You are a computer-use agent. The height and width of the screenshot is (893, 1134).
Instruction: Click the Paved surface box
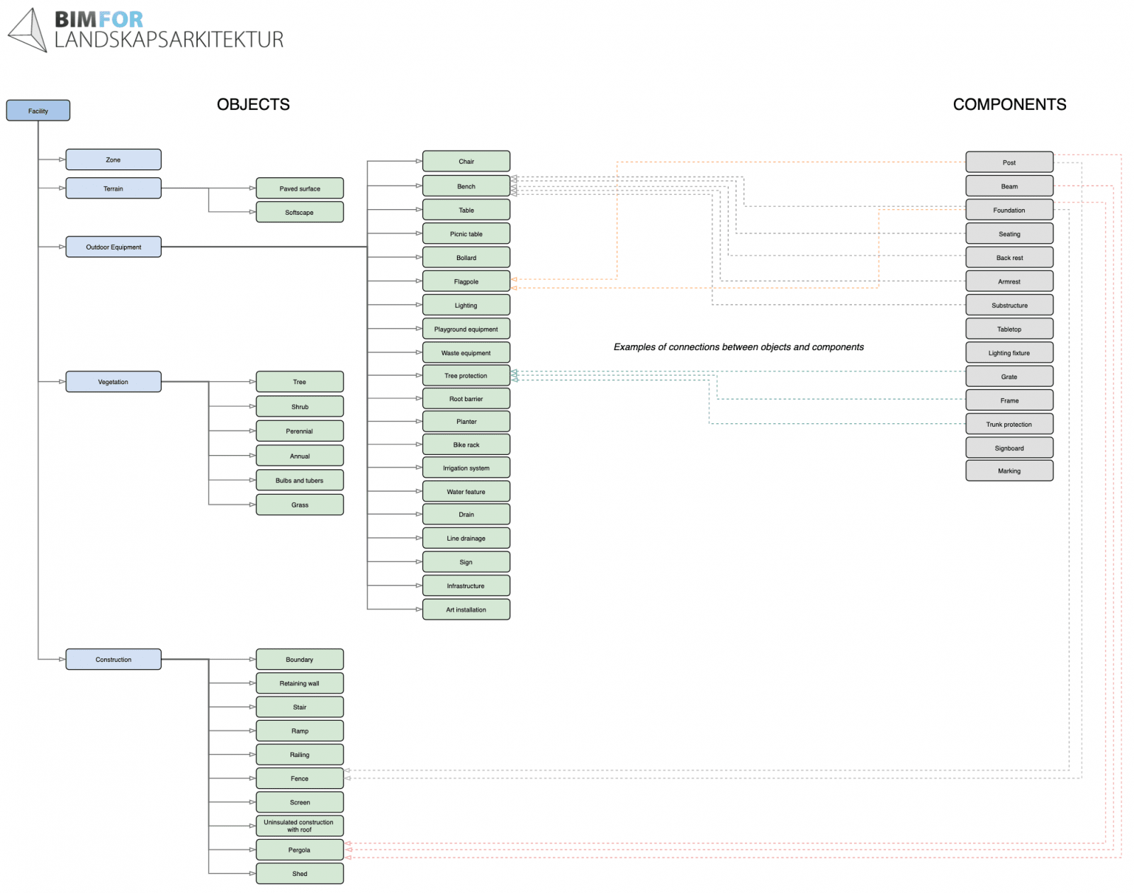click(x=300, y=189)
